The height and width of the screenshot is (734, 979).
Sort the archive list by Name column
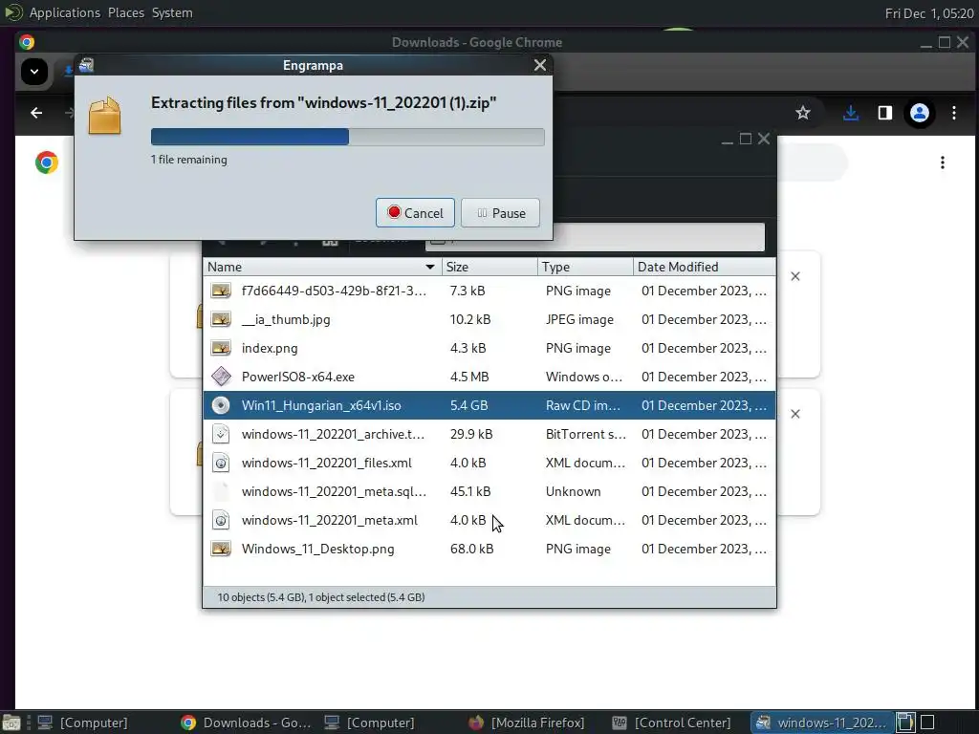click(x=321, y=267)
